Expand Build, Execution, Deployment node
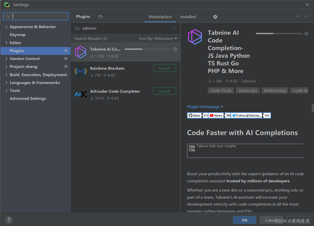Screen dimensions: 314x226 coord(6,75)
